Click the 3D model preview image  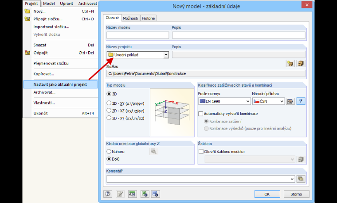click(172, 112)
